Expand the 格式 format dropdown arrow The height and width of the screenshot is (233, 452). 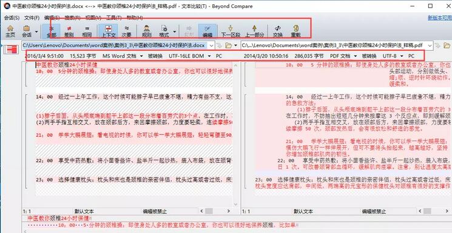pyautogui.click(x=174, y=31)
